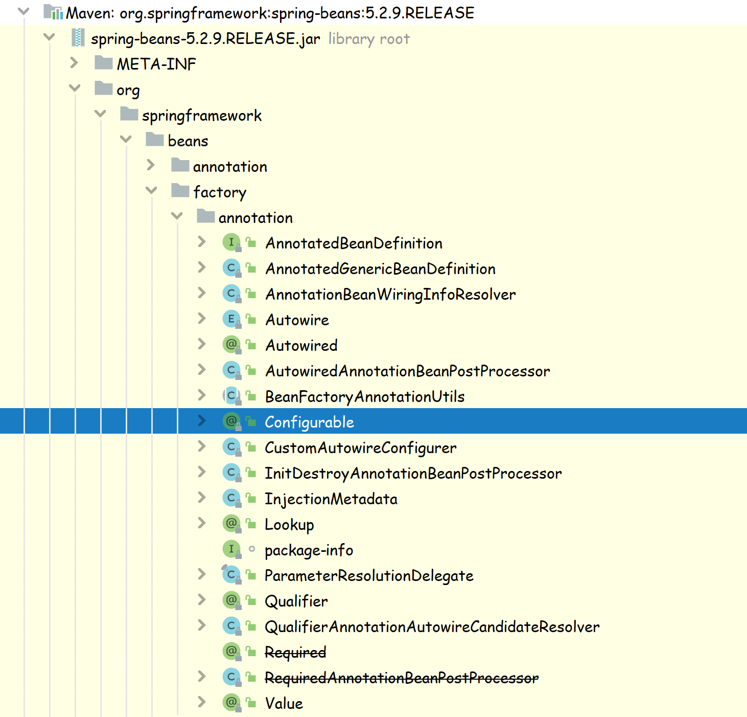
Task: Expand the AutowiredAnnotationBeanPostProcessor node
Action: coord(201,370)
